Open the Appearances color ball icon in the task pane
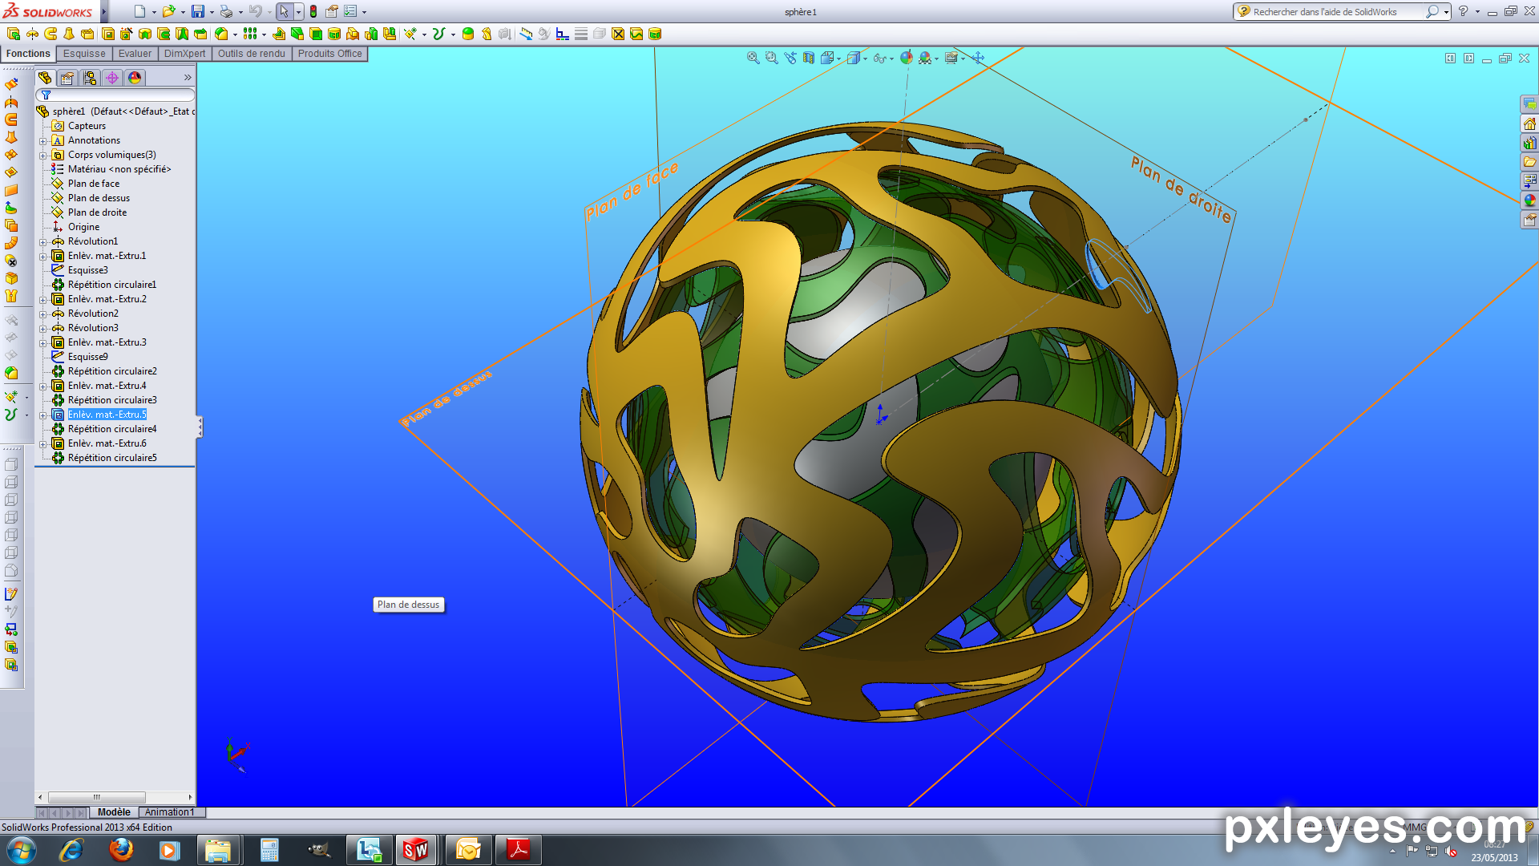The height and width of the screenshot is (866, 1539). point(1529,200)
